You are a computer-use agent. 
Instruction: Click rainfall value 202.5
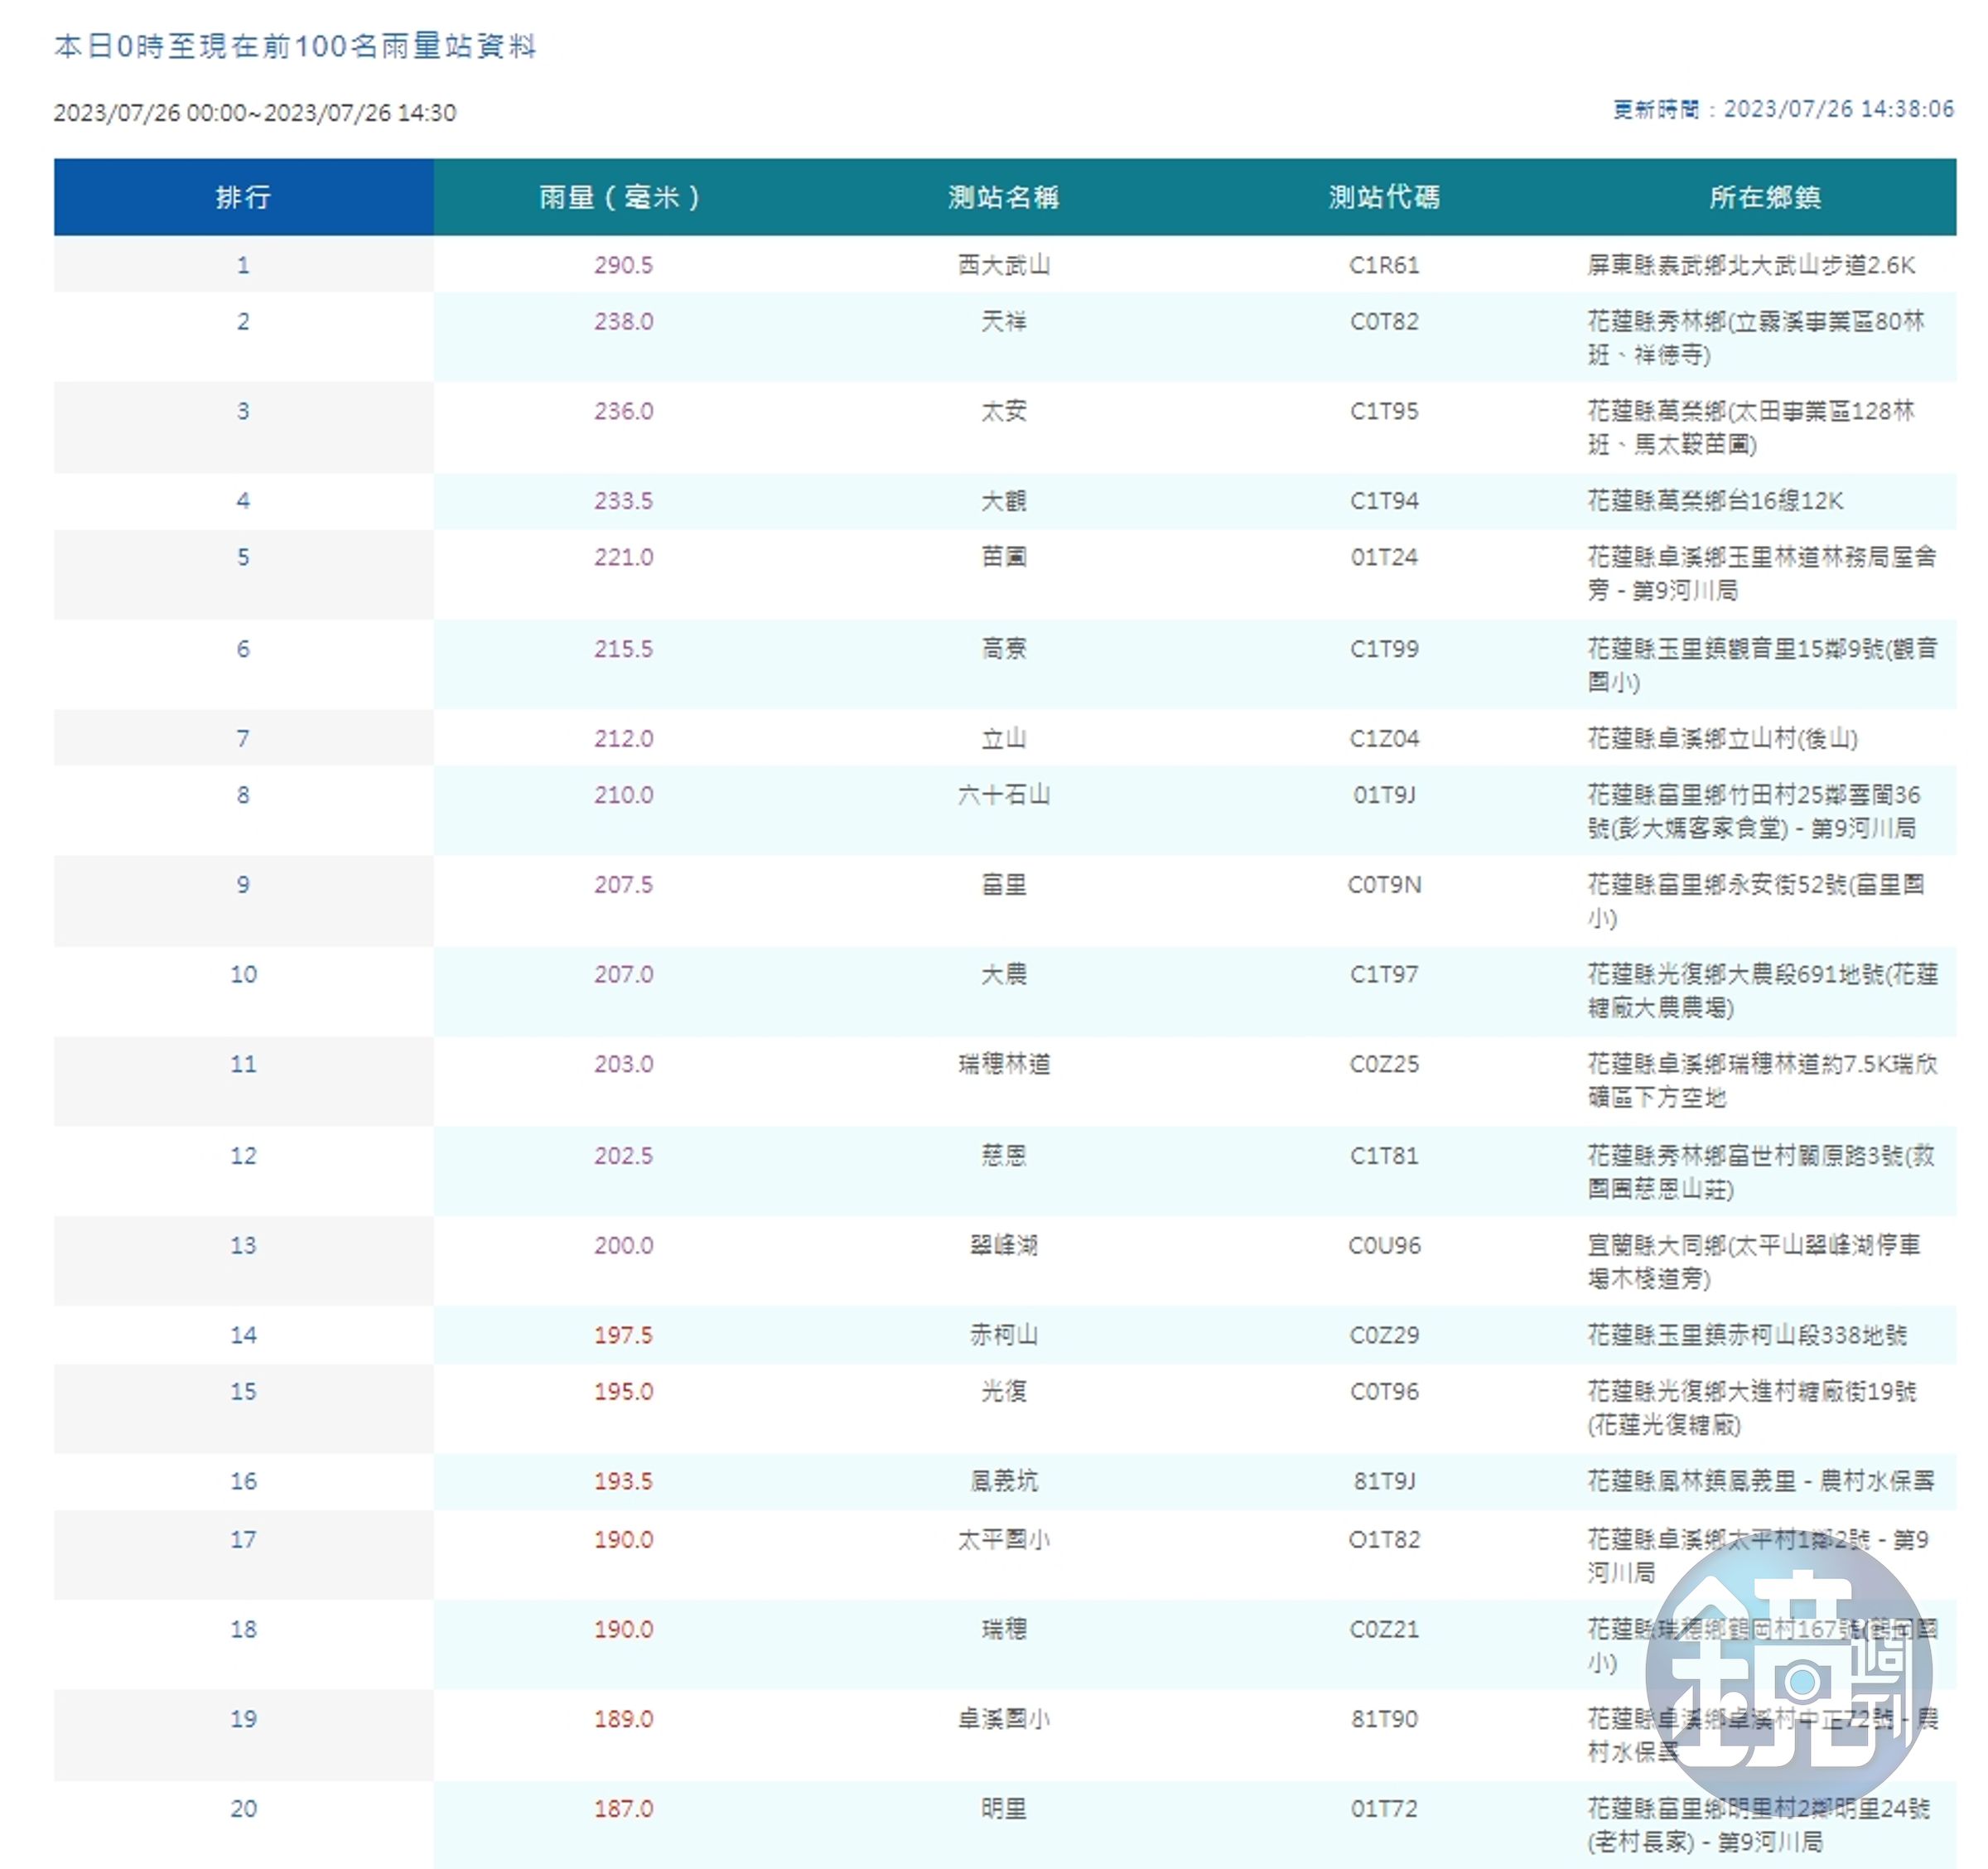(x=623, y=1155)
